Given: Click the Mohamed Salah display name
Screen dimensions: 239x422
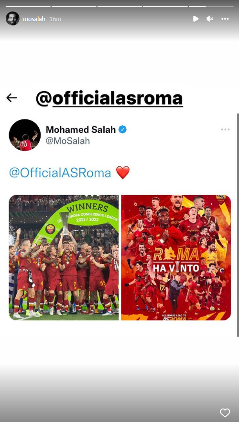Looking at the screenshot, I should (x=81, y=129).
